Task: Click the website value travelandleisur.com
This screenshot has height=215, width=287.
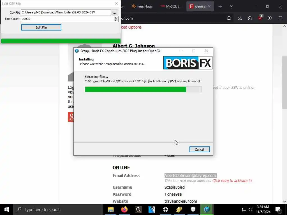Action: tap(181, 201)
